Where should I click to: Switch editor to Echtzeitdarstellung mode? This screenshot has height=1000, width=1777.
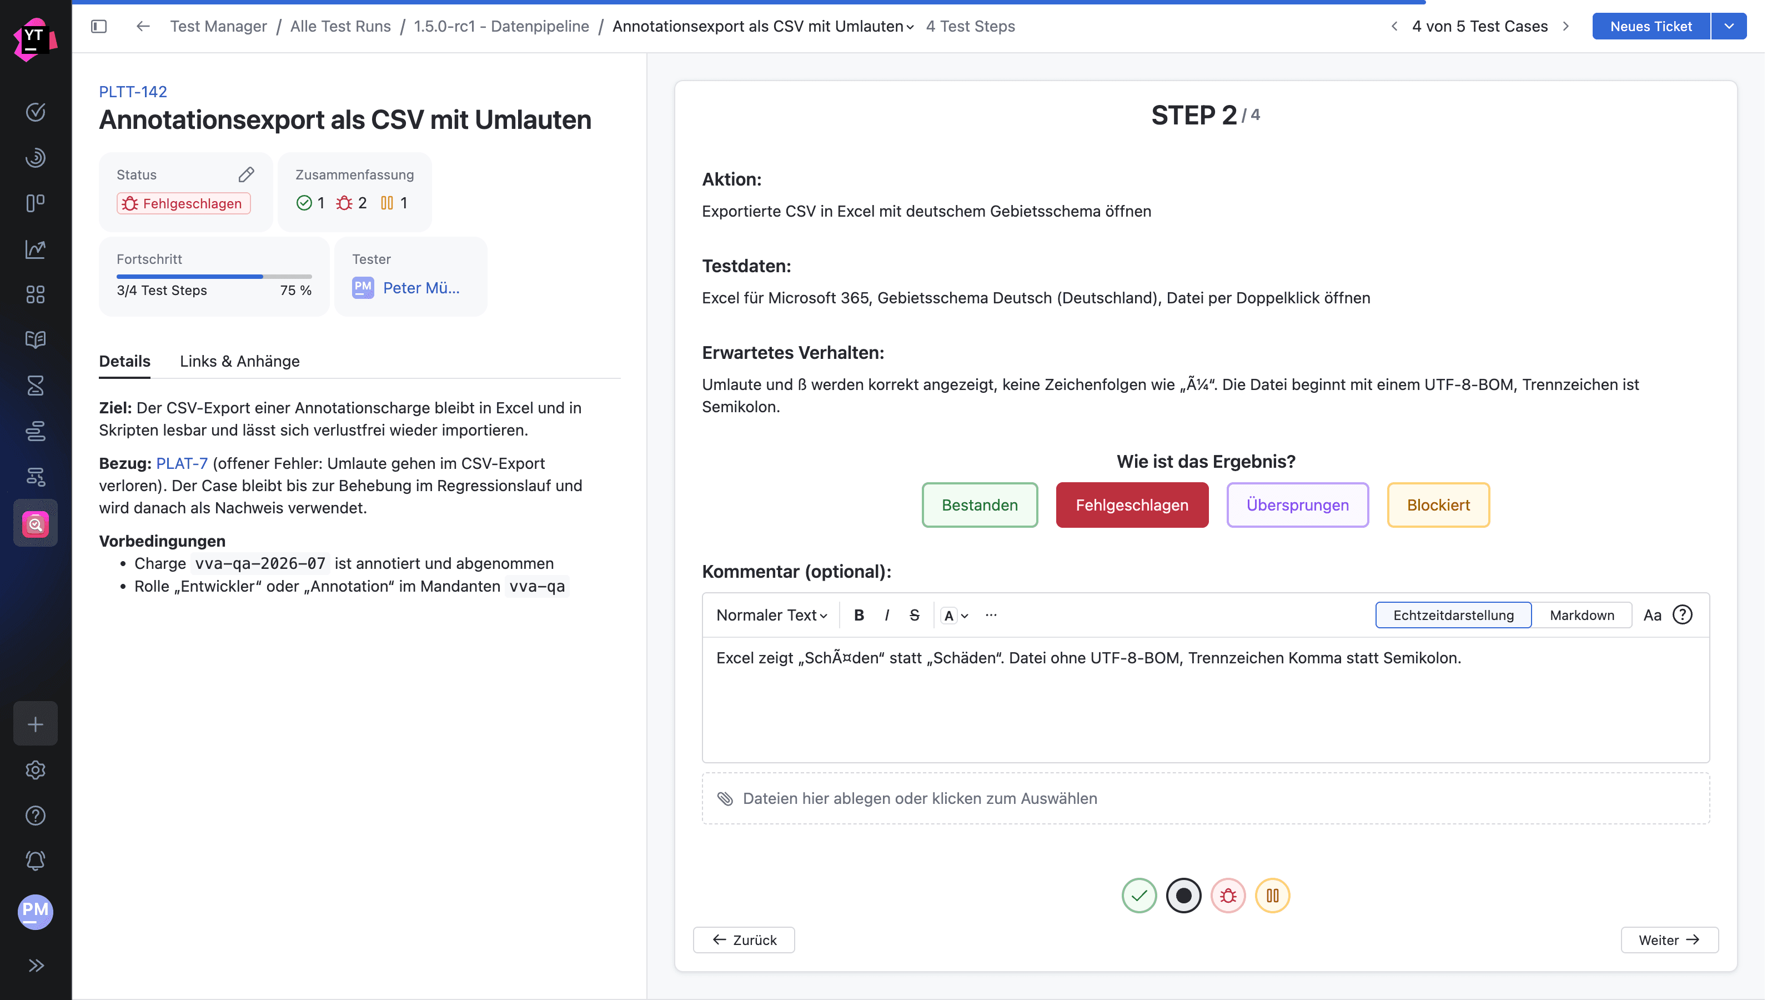1453,615
